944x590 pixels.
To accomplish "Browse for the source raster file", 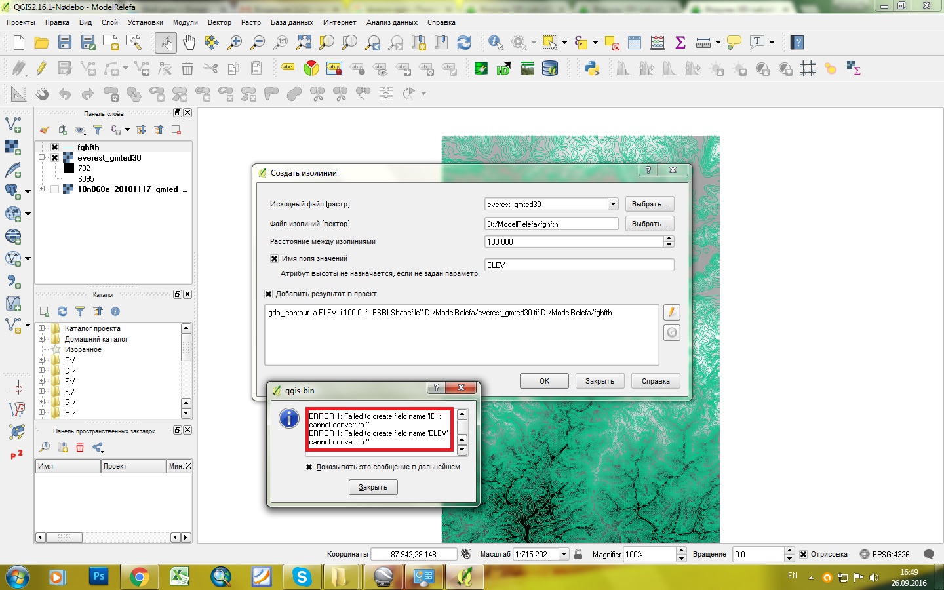I will tap(650, 204).
